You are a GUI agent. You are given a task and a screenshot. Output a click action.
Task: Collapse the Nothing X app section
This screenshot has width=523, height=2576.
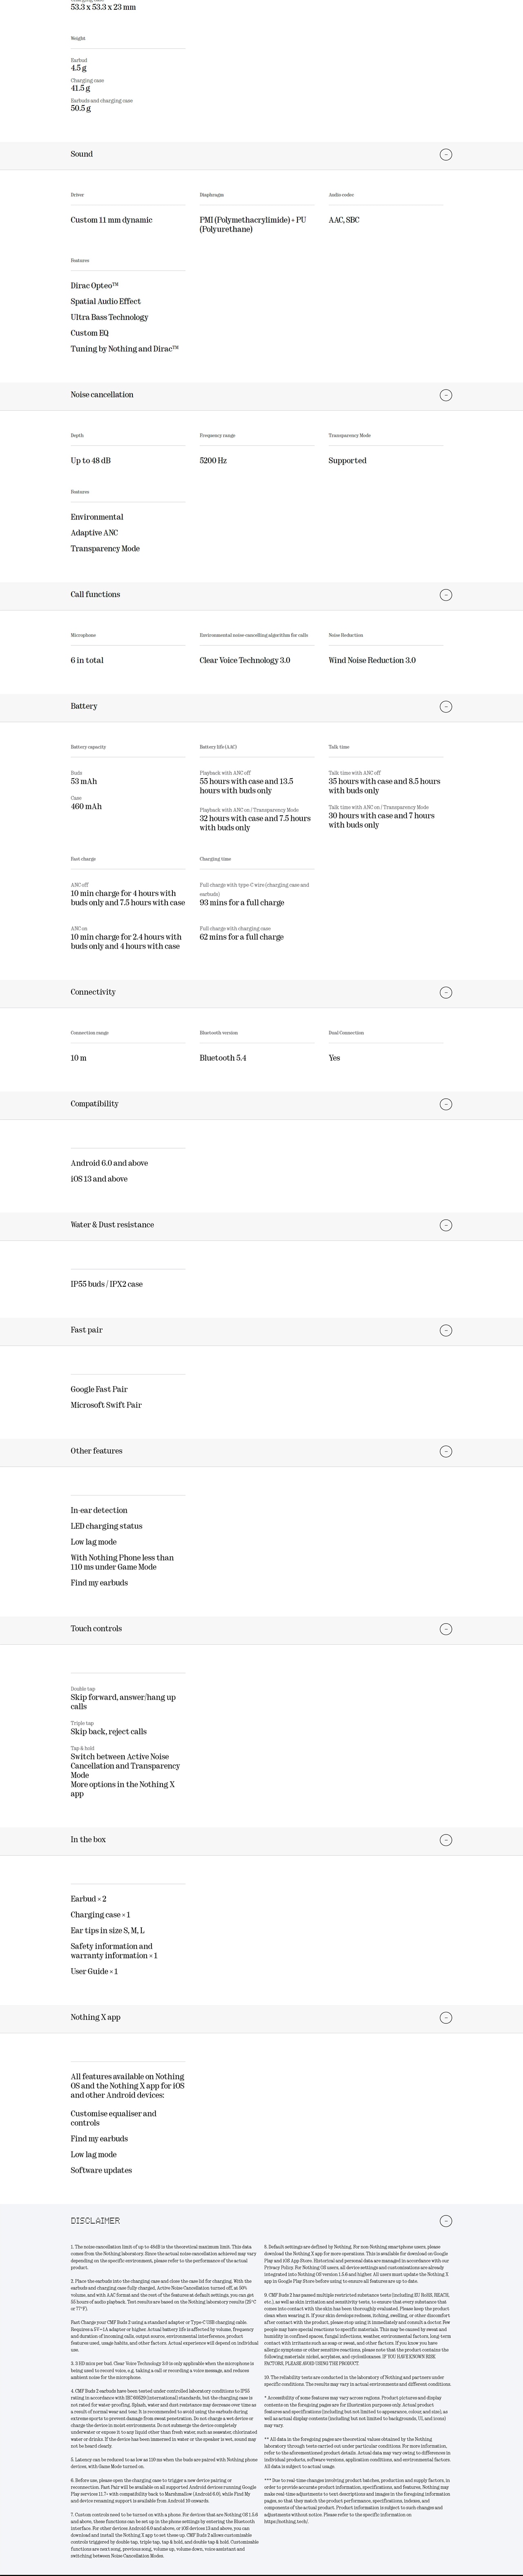(x=446, y=2018)
